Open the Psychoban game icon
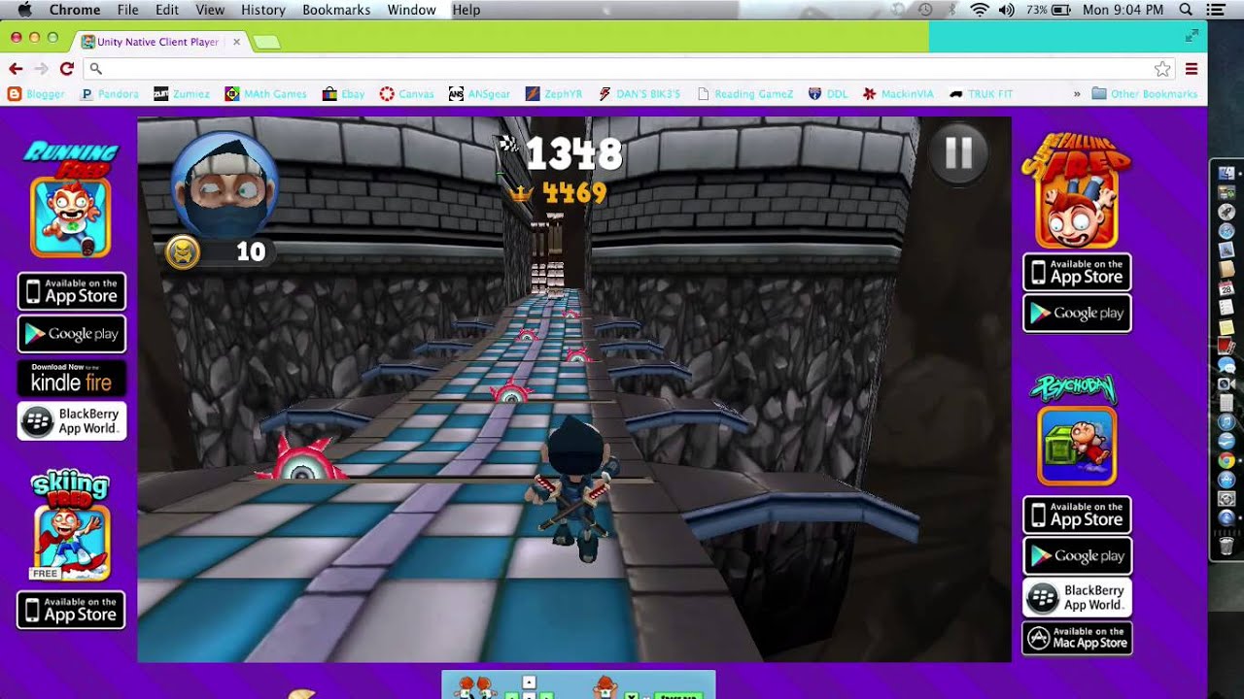 click(1077, 446)
